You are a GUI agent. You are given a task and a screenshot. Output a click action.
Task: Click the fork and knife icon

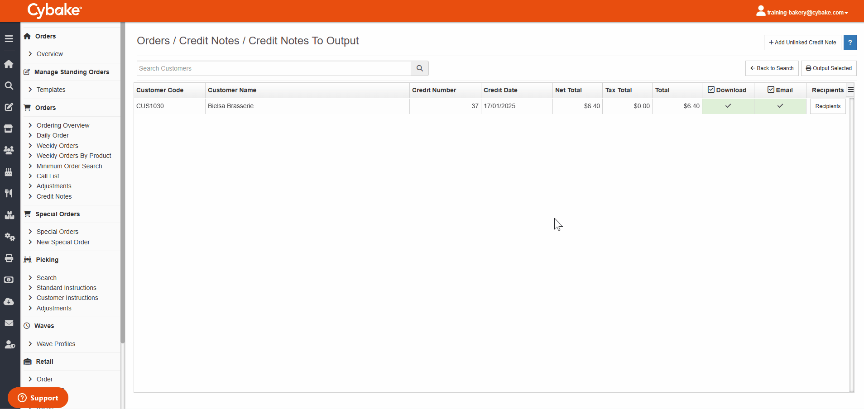9,193
